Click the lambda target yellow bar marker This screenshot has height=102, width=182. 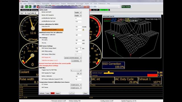coord(109,73)
